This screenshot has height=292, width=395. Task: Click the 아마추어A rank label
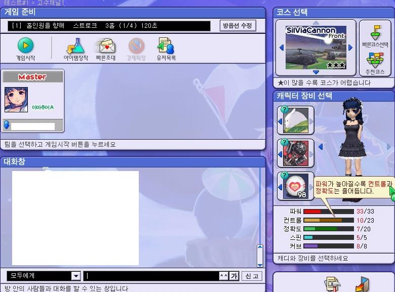[x=43, y=107]
